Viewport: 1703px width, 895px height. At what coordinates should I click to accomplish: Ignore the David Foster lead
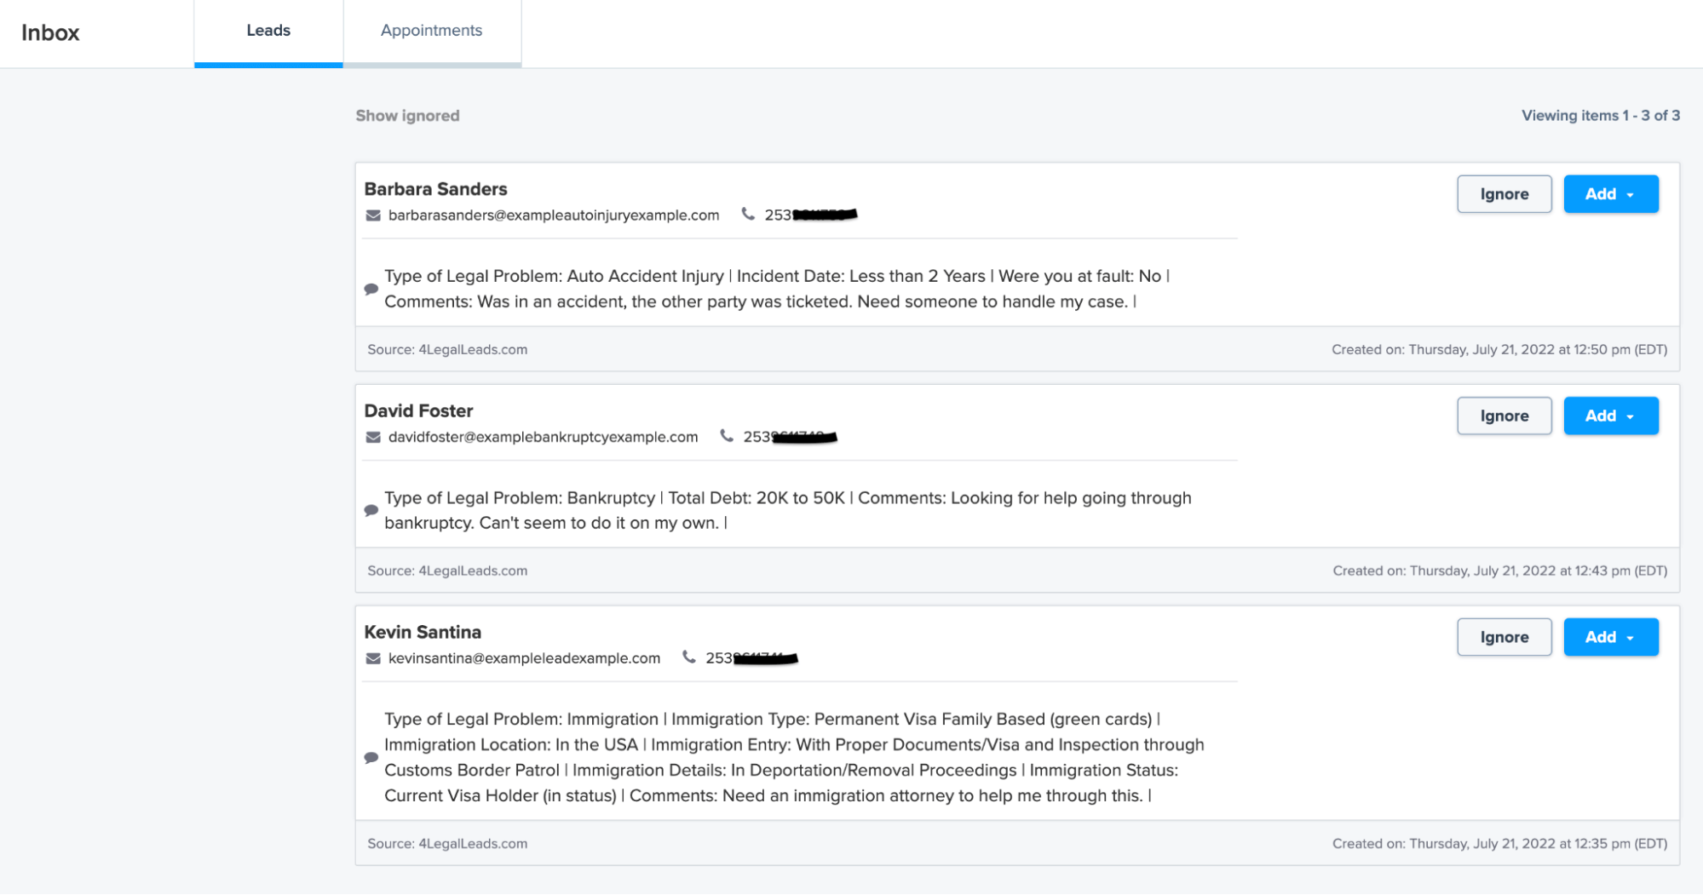pos(1504,416)
